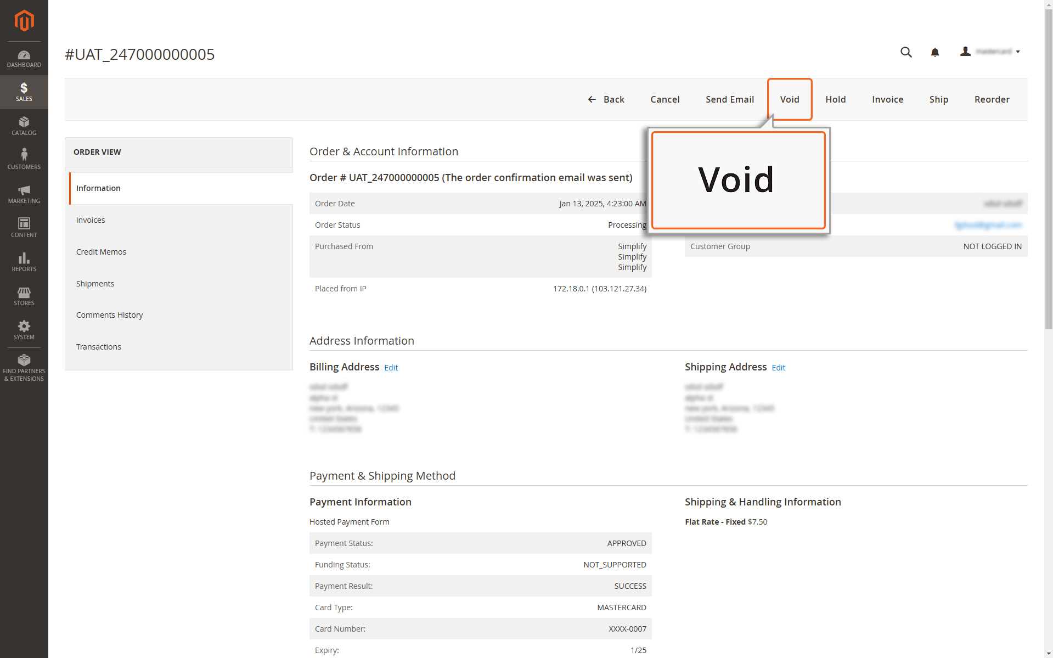The height and width of the screenshot is (658, 1053).
Task: Expand the admin user account dropdown
Action: [990, 52]
